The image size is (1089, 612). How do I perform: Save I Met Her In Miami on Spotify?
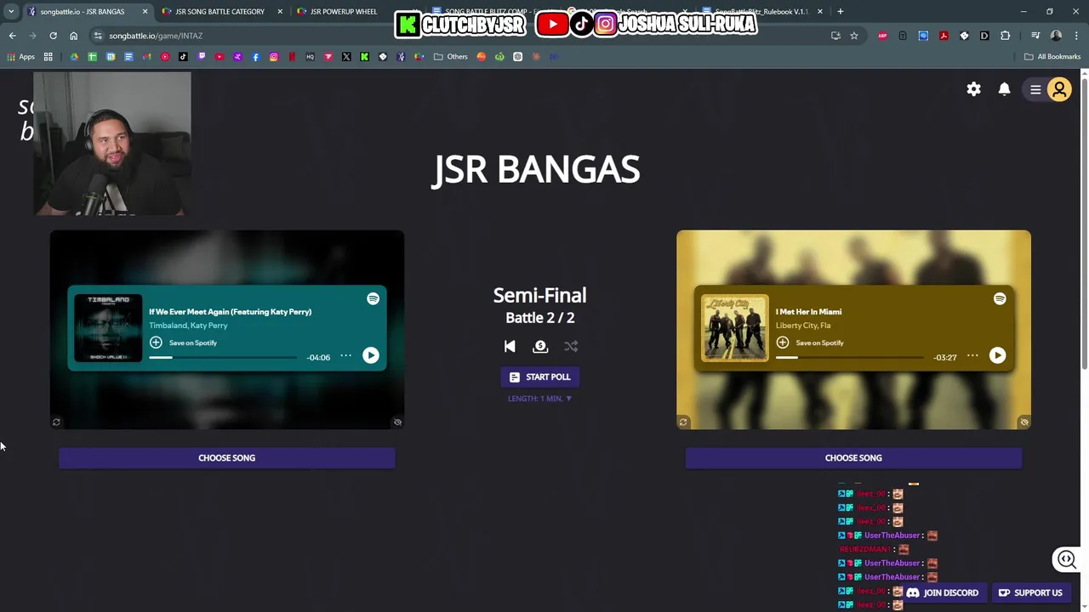pyautogui.click(x=810, y=343)
